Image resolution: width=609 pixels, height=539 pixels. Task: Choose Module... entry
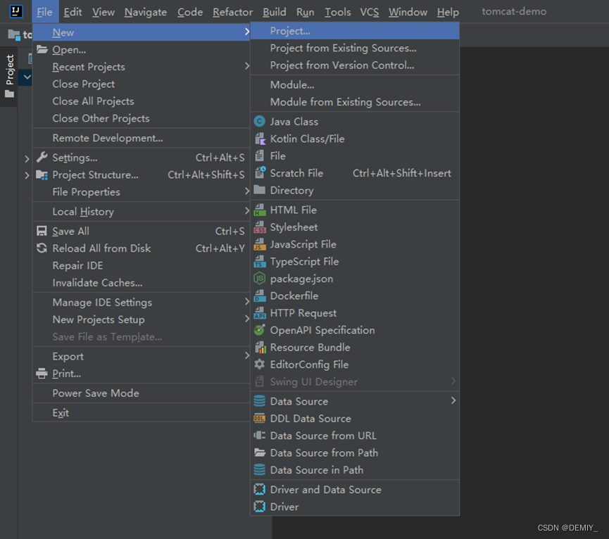(355, 84)
